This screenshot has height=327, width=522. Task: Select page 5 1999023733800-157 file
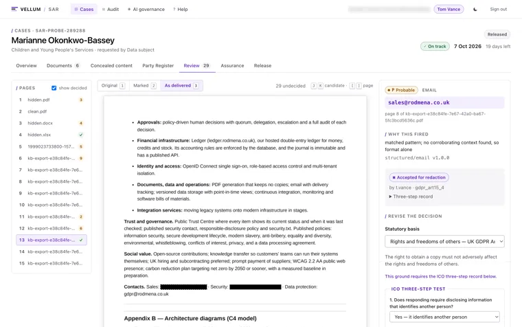[x=52, y=146]
